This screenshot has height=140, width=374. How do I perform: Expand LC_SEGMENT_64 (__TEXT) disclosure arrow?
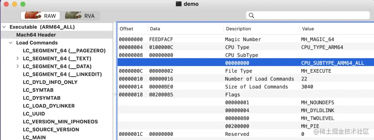pos(18,59)
